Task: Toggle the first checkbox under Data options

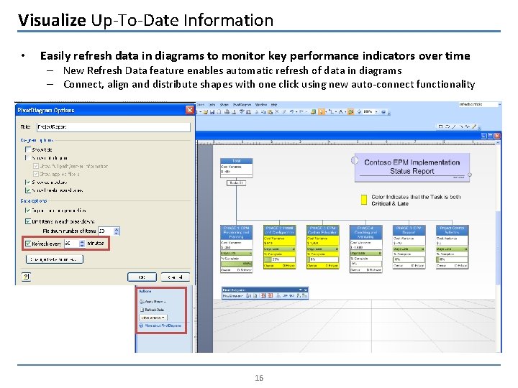Action: pos(28,210)
